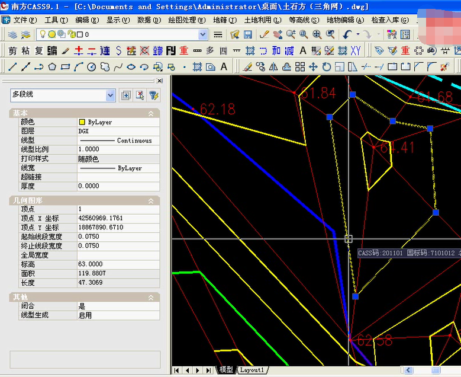The width and height of the screenshot is (461, 377).
Task: Select the circle drawing tool
Action: click(92, 67)
